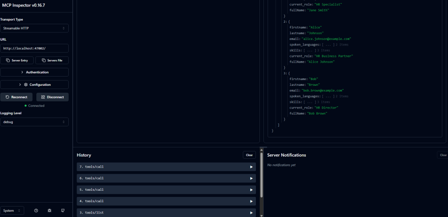Open the Transport Type dropdown
The width and height of the screenshot is (448, 217).
[x=34, y=28]
